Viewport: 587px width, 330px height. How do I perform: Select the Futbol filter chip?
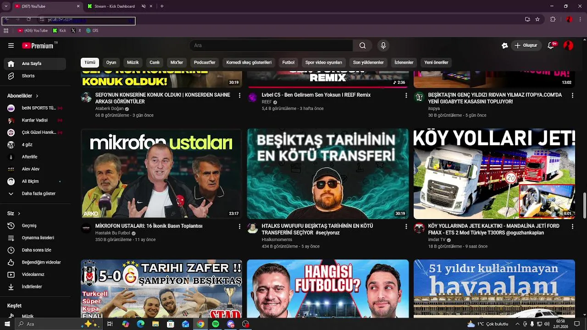(288, 62)
